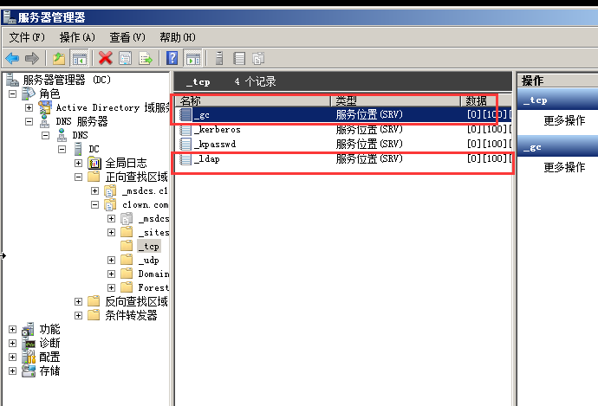The image size is (598, 406).
Task: Click the red X Delete toolbar icon
Action: point(106,58)
